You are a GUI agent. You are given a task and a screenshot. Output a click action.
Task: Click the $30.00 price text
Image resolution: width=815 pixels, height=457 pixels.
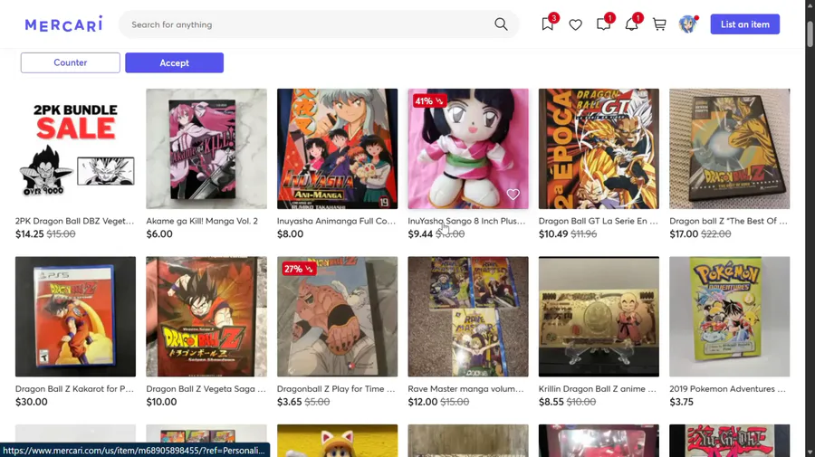pyautogui.click(x=31, y=402)
